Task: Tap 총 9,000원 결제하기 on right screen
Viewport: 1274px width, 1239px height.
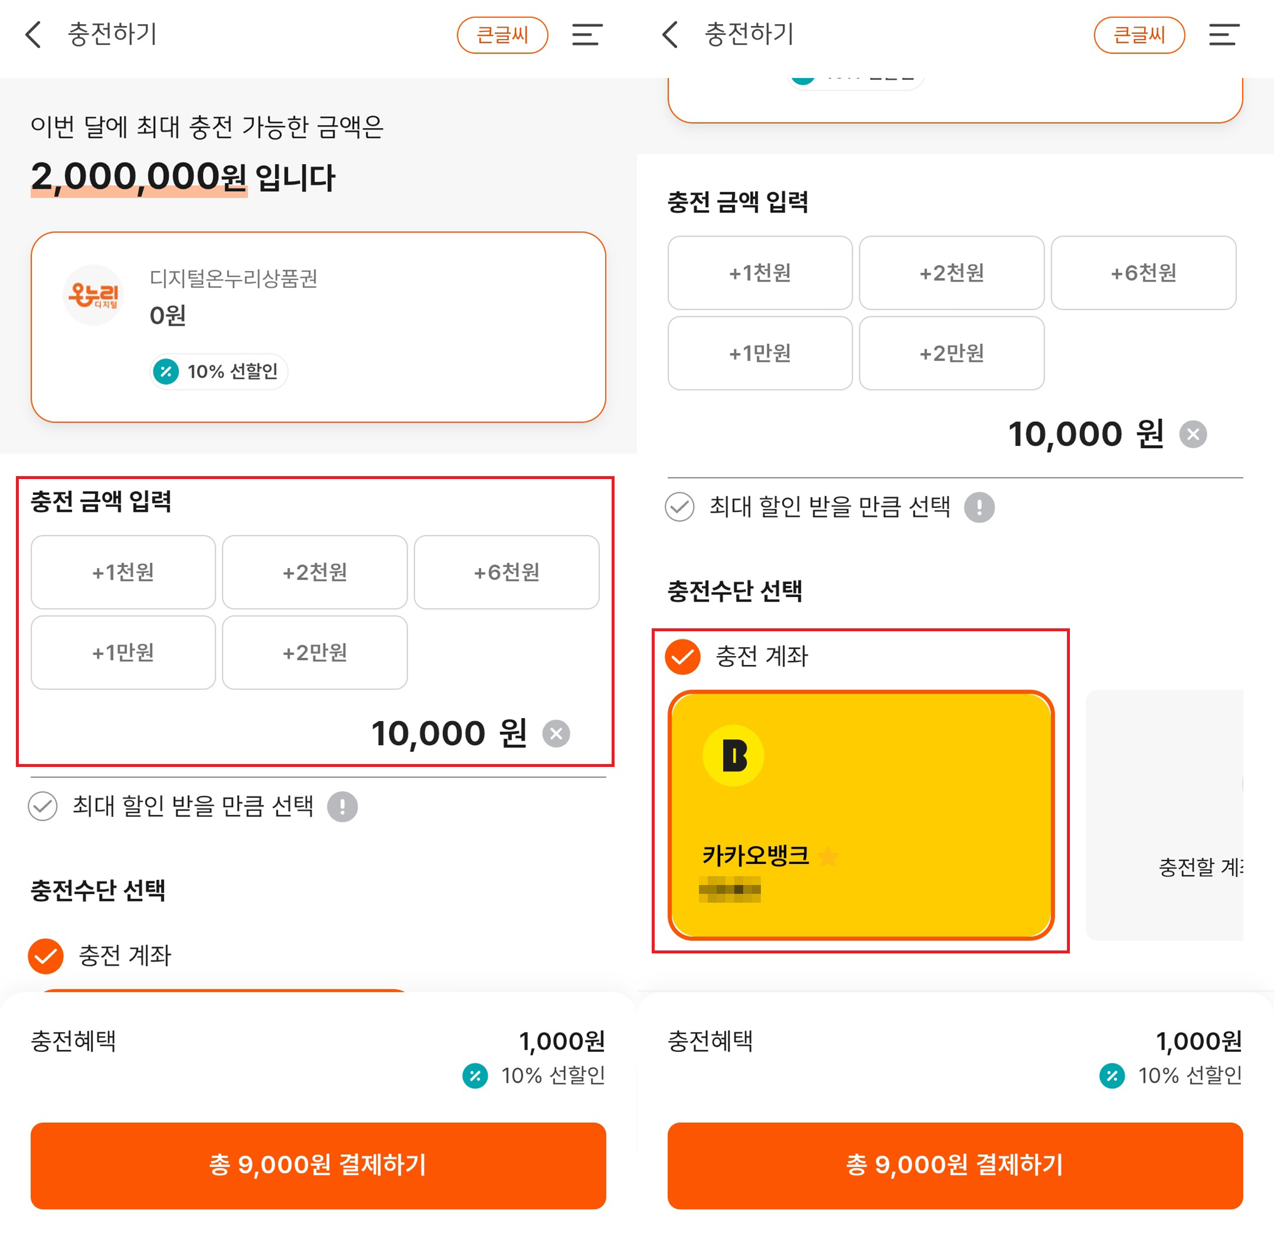Action: coord(955,1165)
